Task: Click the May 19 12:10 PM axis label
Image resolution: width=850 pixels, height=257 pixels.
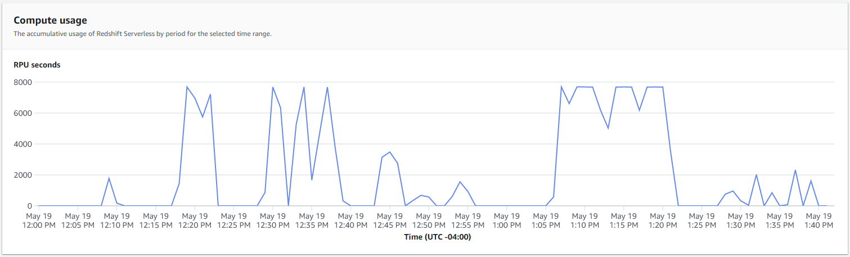Action: click(x=116, y=220)
